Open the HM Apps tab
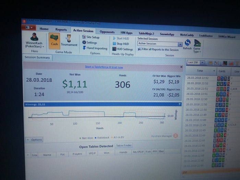 click(127, 33)
